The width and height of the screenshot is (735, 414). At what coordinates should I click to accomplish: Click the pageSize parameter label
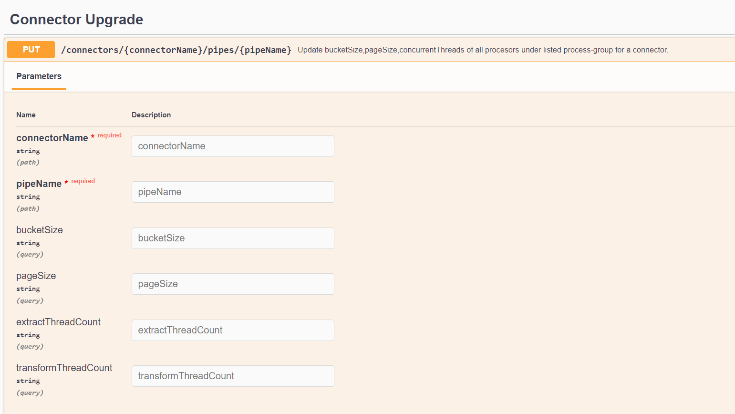tap(36, 276)
